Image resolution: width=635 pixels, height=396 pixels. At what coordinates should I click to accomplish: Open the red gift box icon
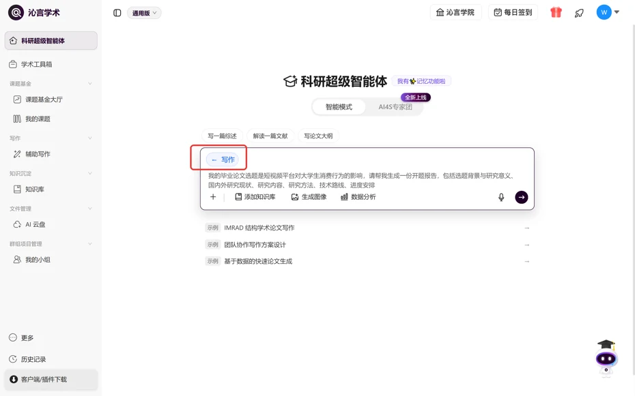(x=556, y=12)
